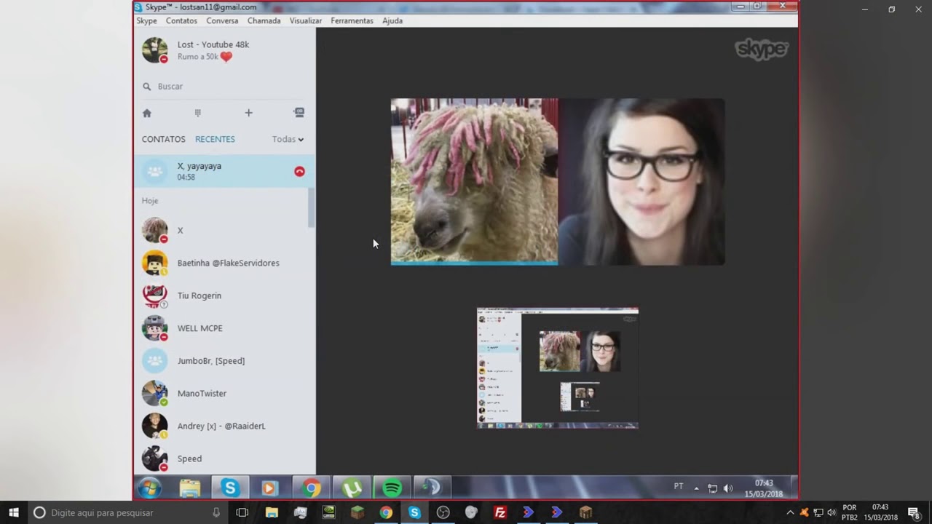This screenshot has width=932, height=524.
Task: Open the Skype menu
Action: [146, 21]
